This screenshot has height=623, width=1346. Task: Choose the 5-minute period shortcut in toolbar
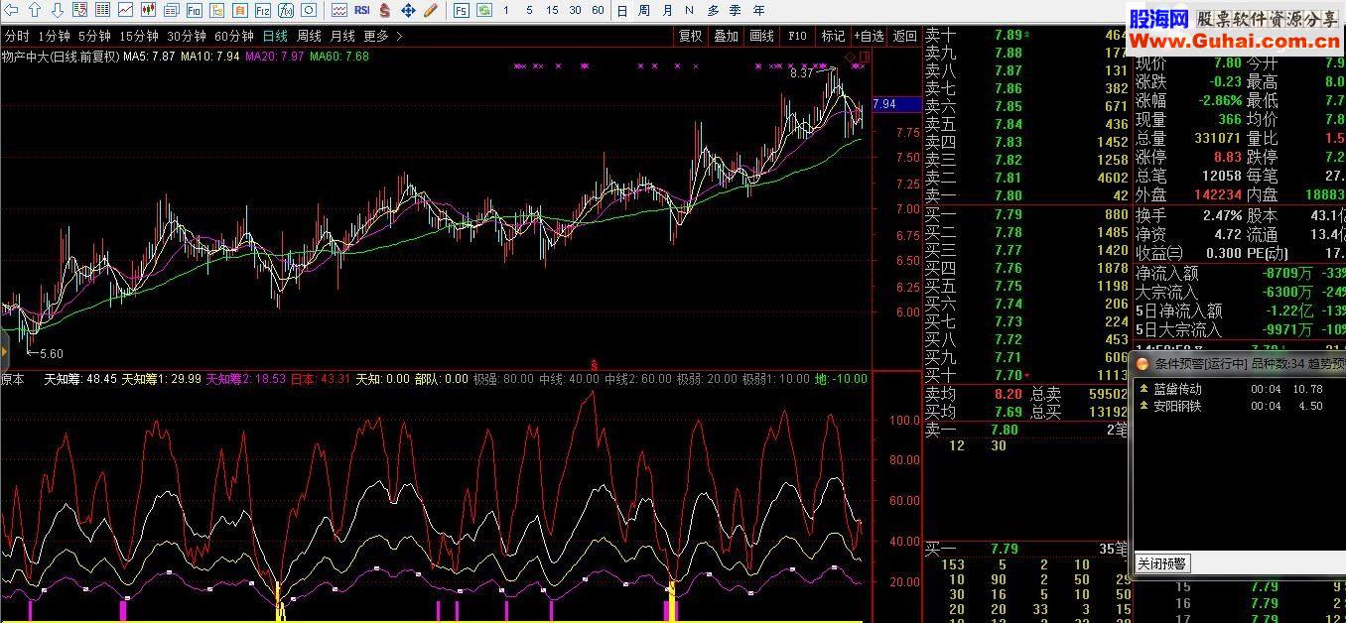coord(529,10)
